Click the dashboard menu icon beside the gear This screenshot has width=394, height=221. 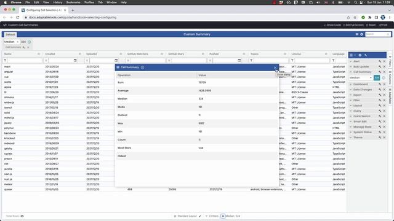pyautogui.click(x=357, y=34)
